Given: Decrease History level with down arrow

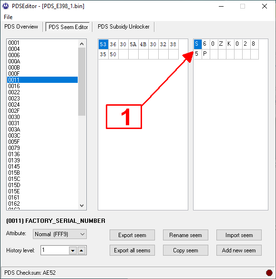Looking at the screenshot, I should pos(73,250).
